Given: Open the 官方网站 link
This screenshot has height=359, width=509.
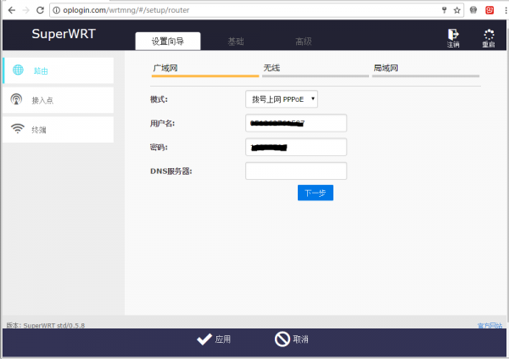Looking at the screenshot, I should point(489,325).
